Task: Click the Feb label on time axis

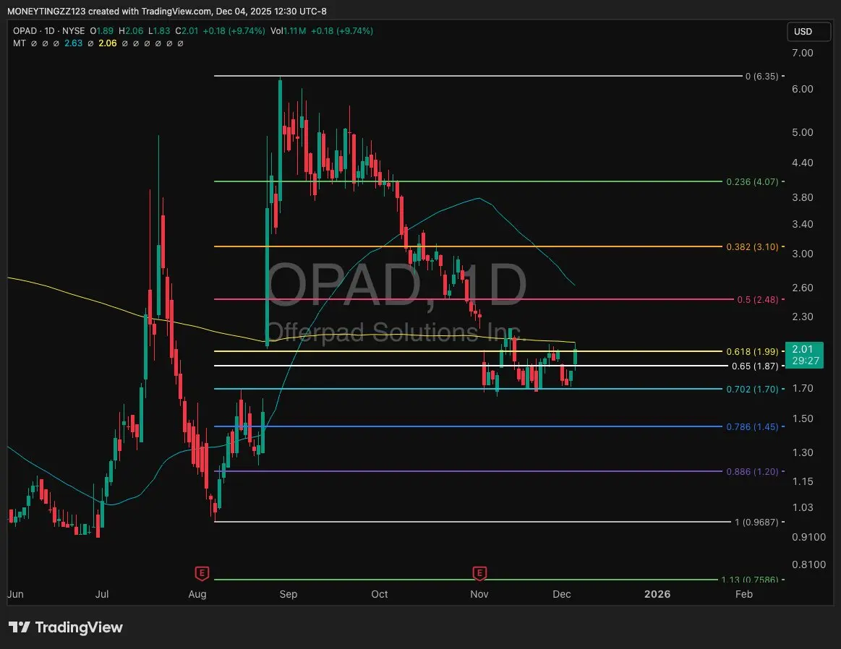Action: click(744, 594)
